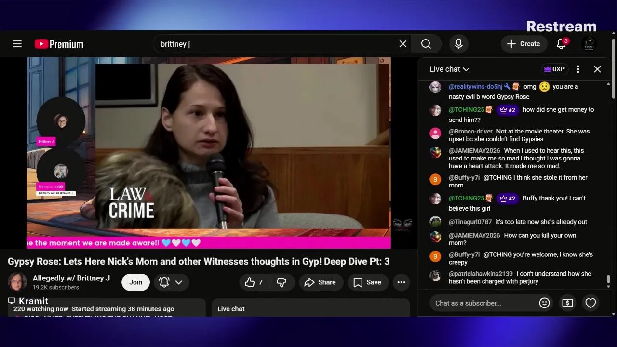Image resolution: width=617 pixels, height=347 pixels.
Task: Click inside the video player
Action: [209, 153]
